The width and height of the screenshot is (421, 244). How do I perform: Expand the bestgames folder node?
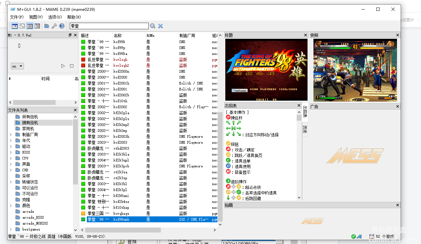[x=11, y=229]
